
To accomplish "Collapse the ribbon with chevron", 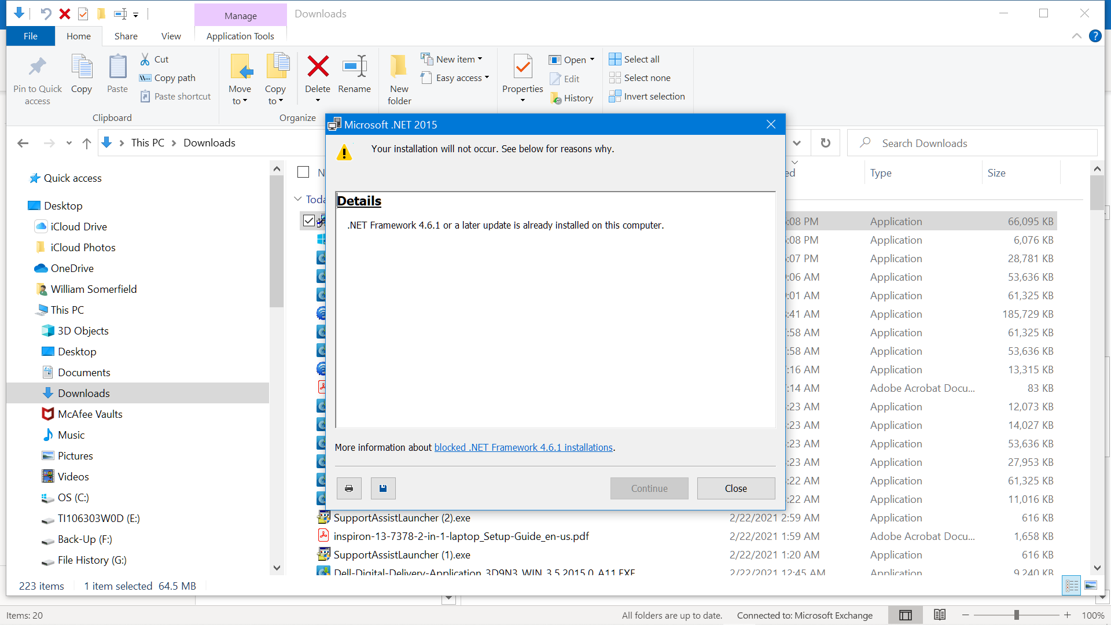I will [1077, 36].
